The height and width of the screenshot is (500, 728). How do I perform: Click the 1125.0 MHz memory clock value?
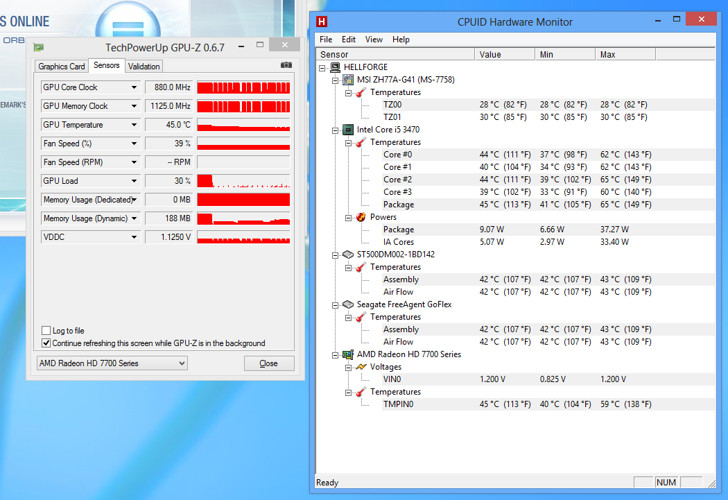click(168, 106)
